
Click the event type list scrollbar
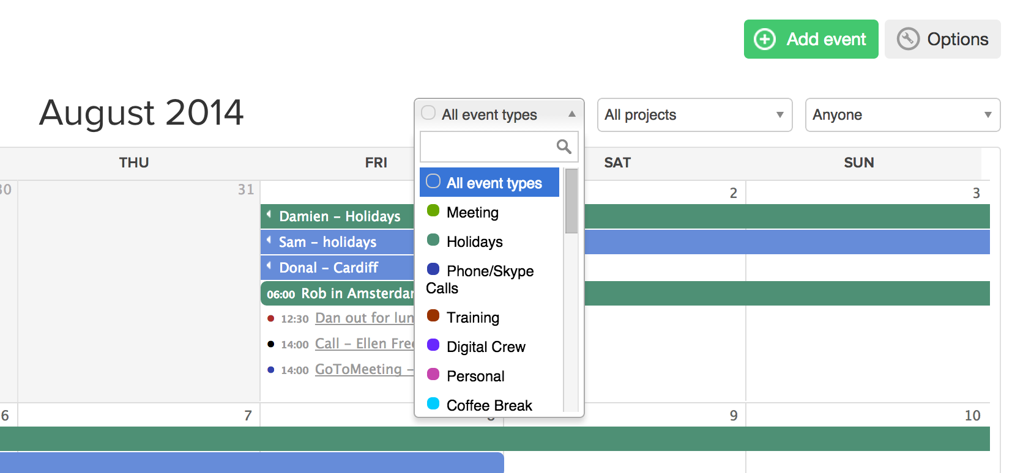tap(571, 202)
